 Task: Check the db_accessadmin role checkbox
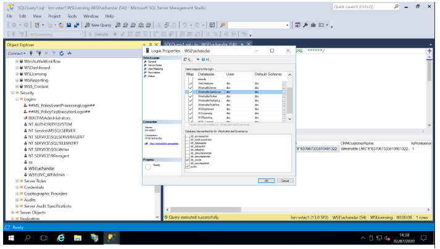tap(188, 136)
